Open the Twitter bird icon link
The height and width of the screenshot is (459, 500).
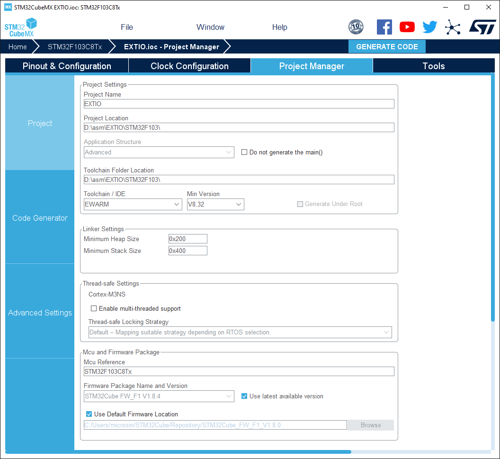pyautogui.click(x=429, y=27)
